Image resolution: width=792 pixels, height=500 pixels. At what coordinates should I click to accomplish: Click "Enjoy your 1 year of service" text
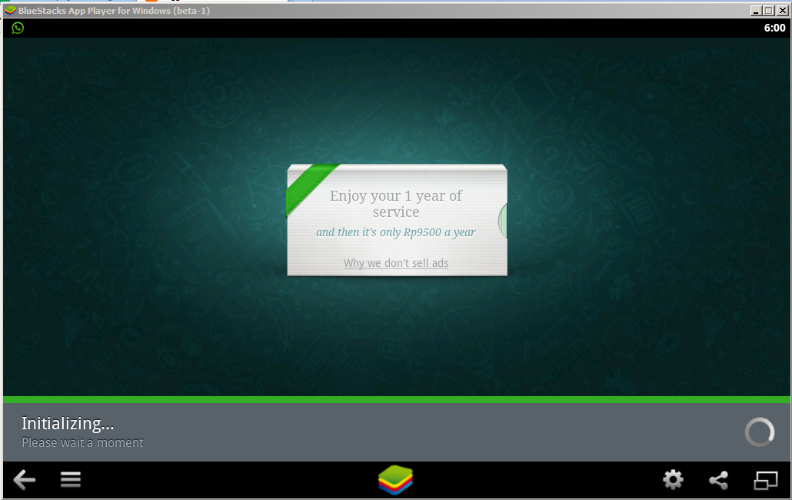pyautogui.click(x=396, y=204)
